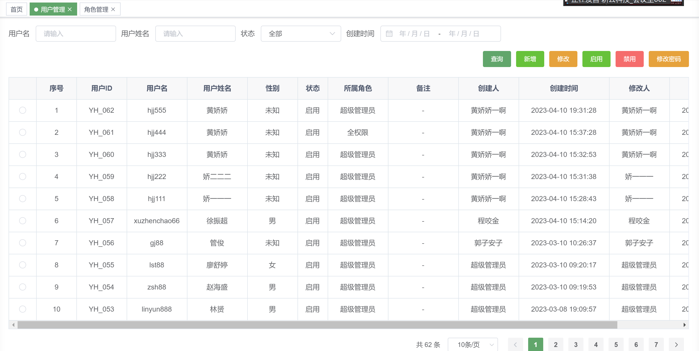Click the 修改 button
This screenshot has width=699, height=351.
563,59
